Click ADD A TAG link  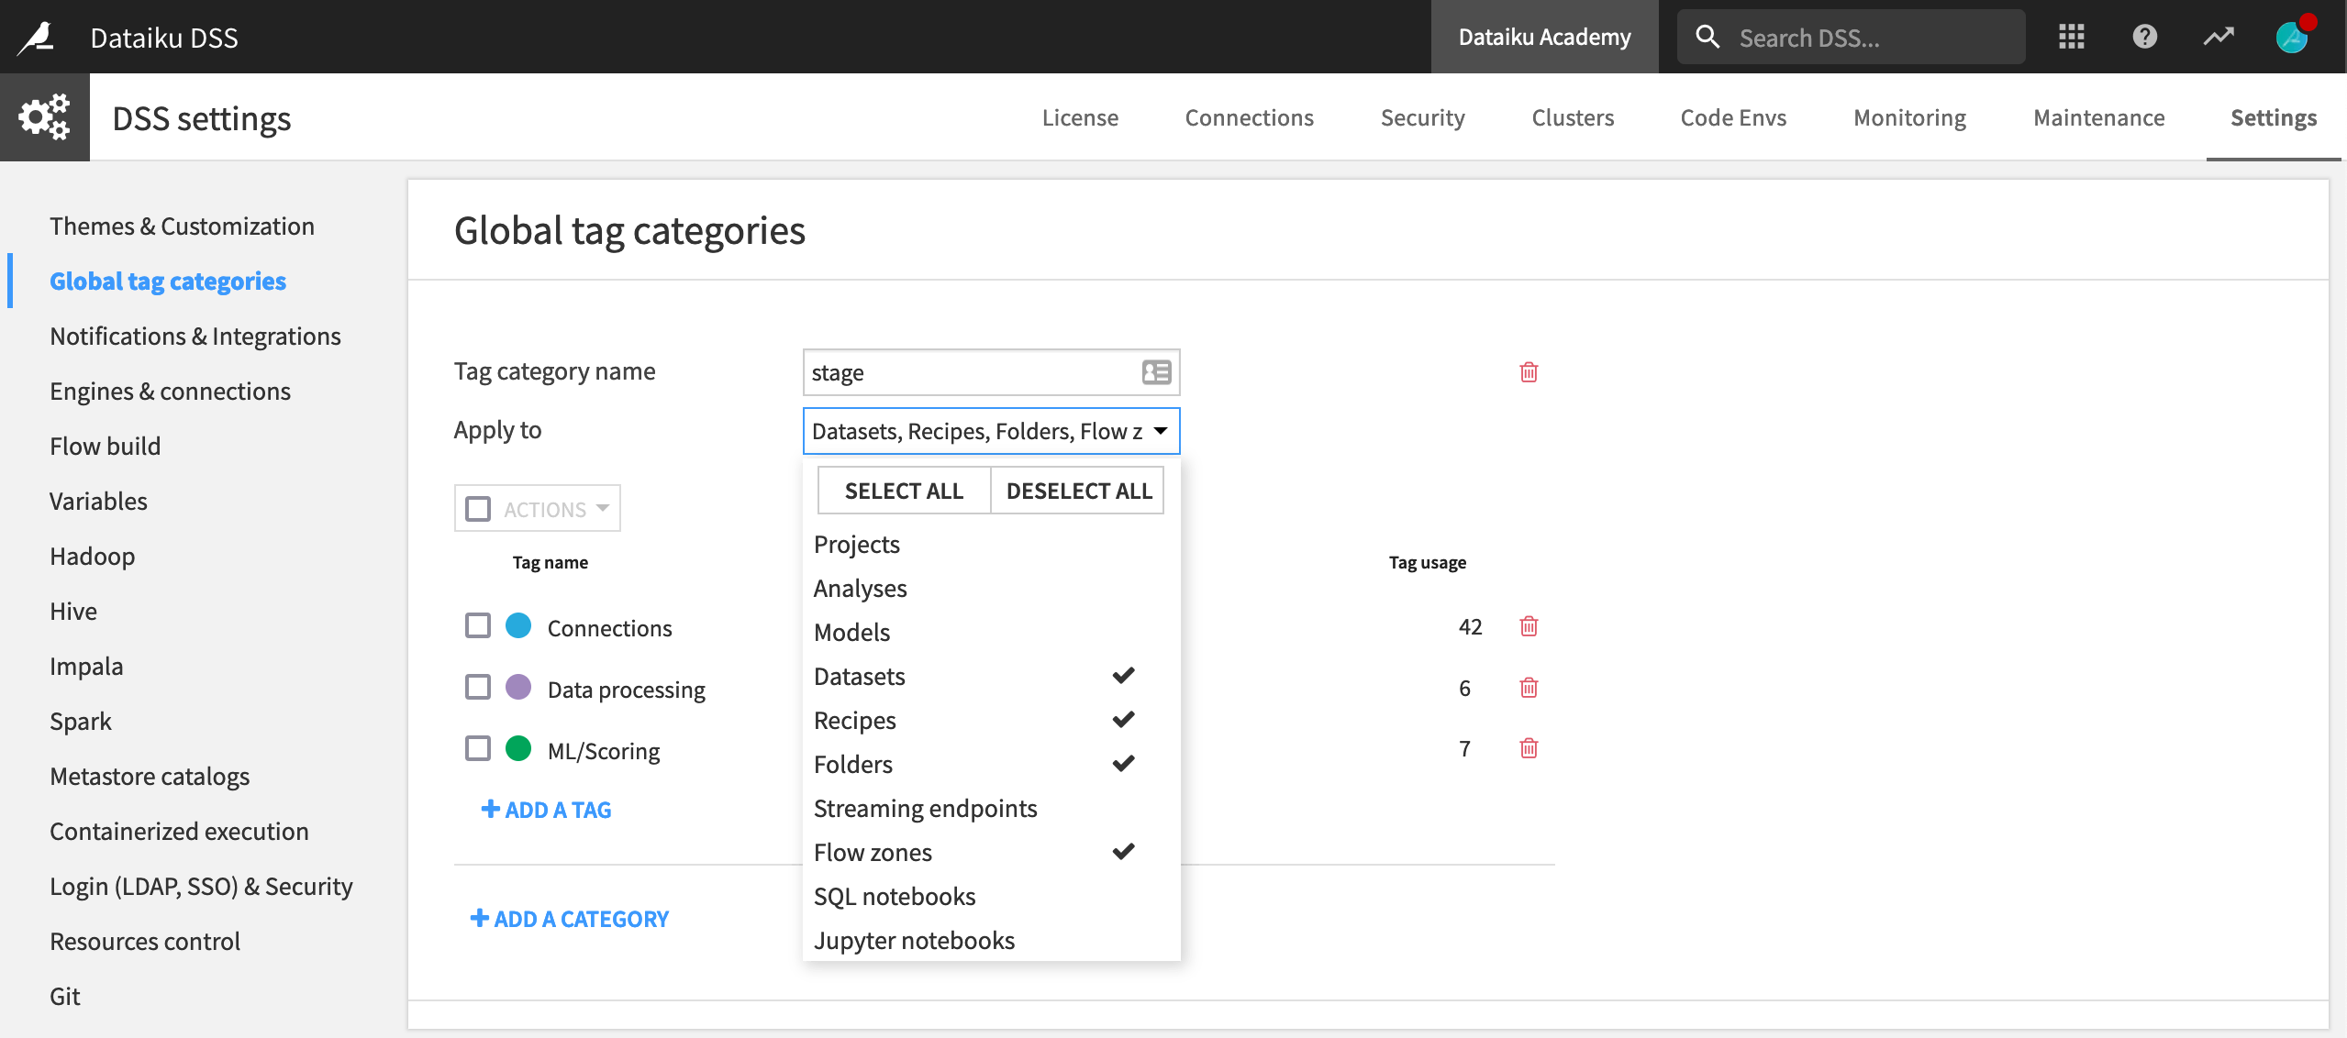click(546, 810)
